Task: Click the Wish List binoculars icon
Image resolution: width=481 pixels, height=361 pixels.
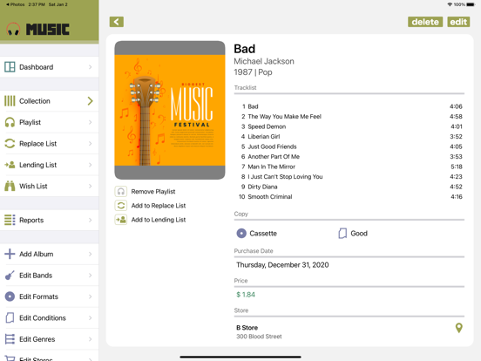Action: pyautogui.click(x=10, y=186)
